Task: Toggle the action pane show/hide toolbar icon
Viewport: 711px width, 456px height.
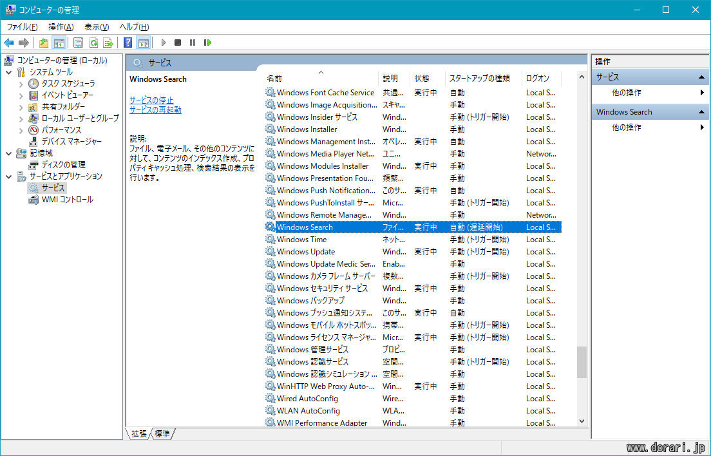Action: 143,43
